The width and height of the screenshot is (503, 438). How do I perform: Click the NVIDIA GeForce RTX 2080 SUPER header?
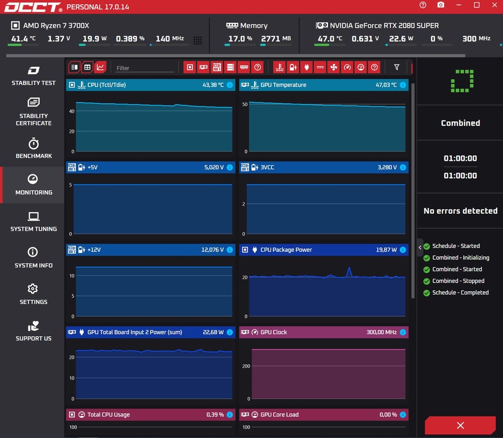tap(377, 25)
